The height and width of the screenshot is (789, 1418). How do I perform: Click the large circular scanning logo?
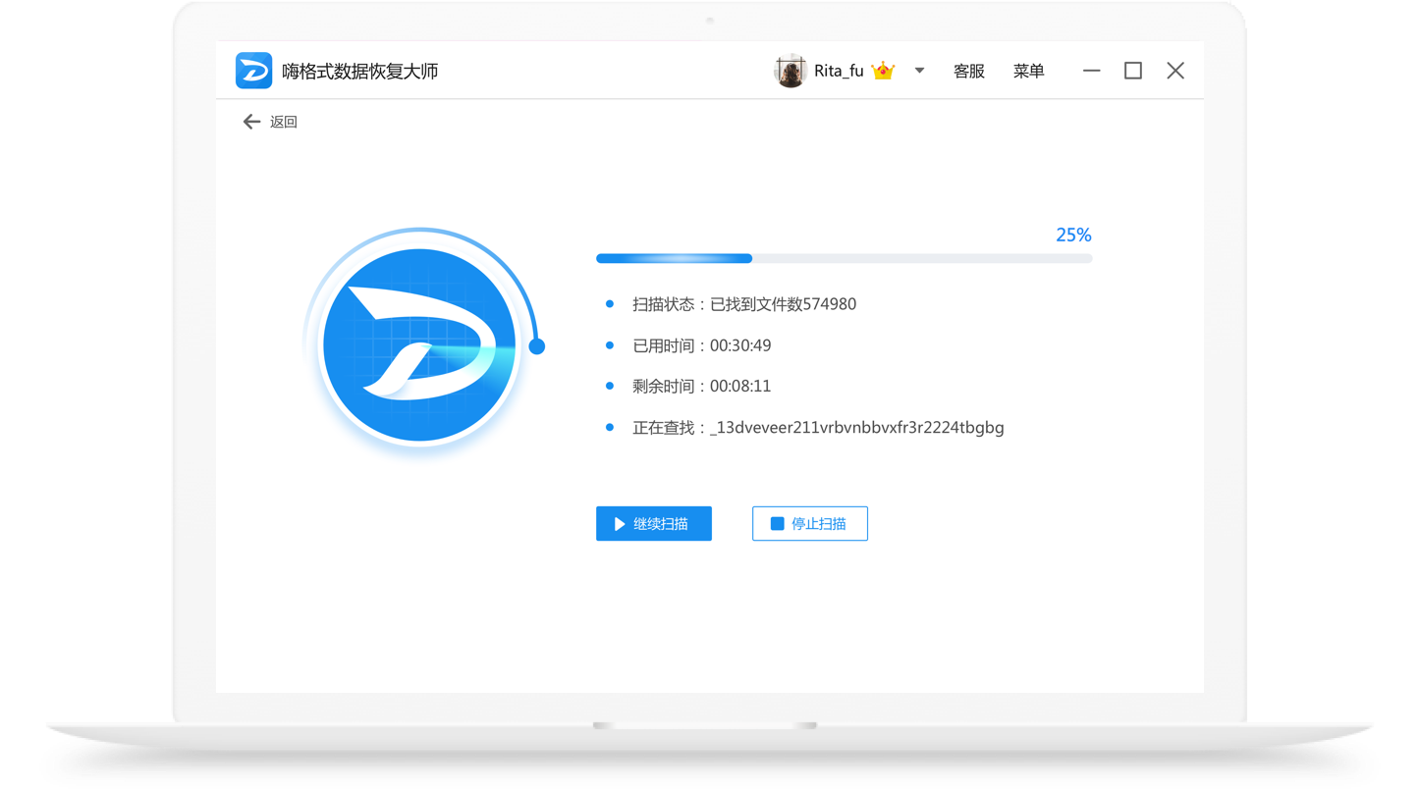click(x=419, y=345)
